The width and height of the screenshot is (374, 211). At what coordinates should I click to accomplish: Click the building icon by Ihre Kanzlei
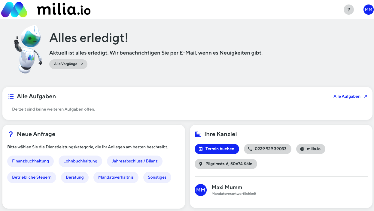pyautogui.click(x=198, y=134)
